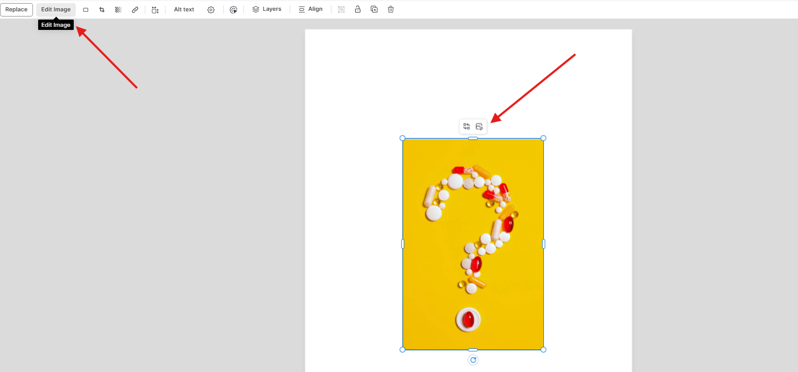Expand the Align menu
The height and width of the screenshot is (372, 798).
310,9
